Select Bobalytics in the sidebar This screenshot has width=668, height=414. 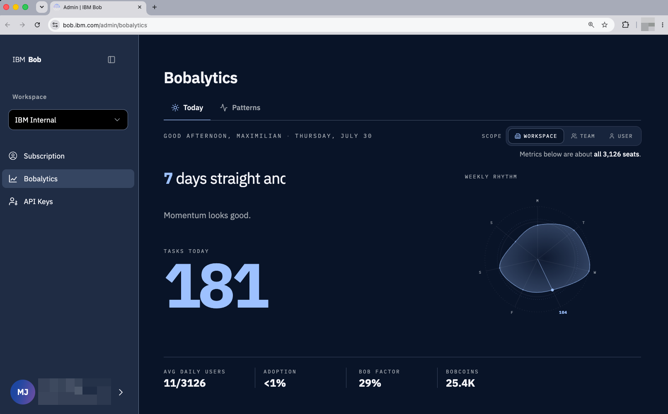coord(68,179)
